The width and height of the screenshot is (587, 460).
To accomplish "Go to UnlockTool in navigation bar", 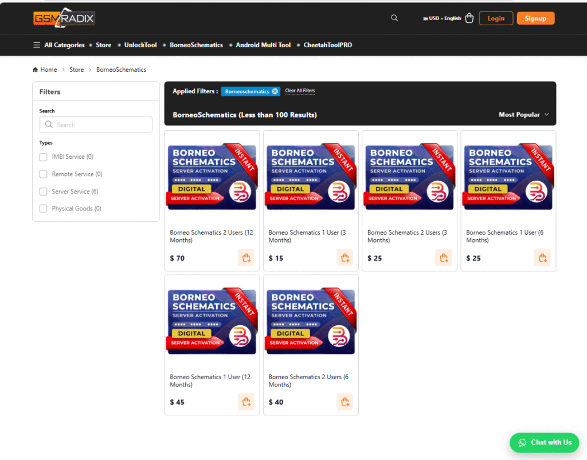I will 140,45.
